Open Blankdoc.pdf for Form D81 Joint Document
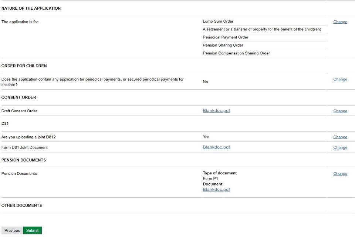Image resolution: width=355 pixels, height=237 pixels. tap(216, 147)
